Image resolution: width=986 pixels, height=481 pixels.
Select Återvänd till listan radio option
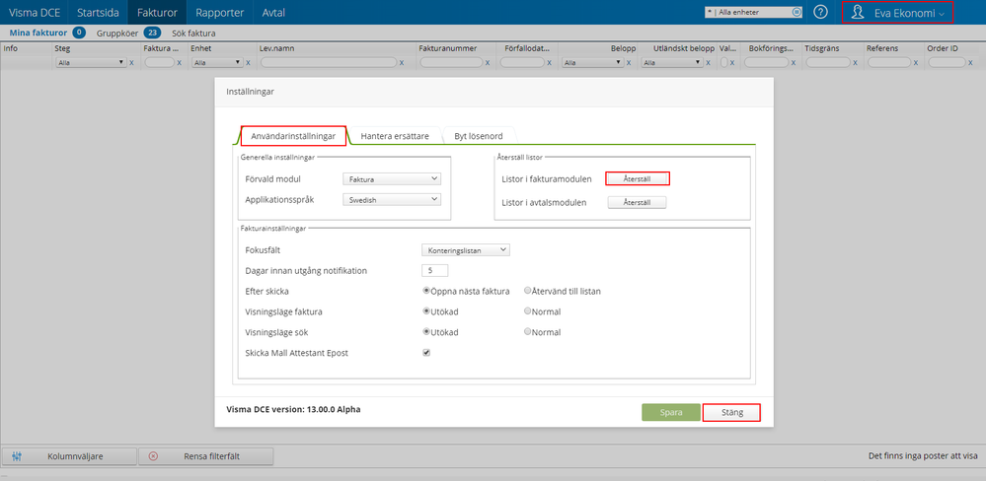528,291
